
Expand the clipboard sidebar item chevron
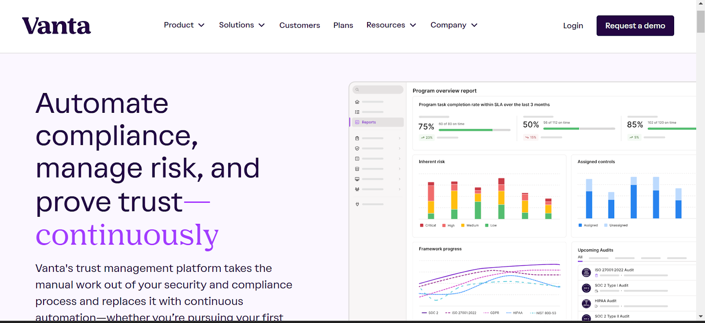[400, 138]
